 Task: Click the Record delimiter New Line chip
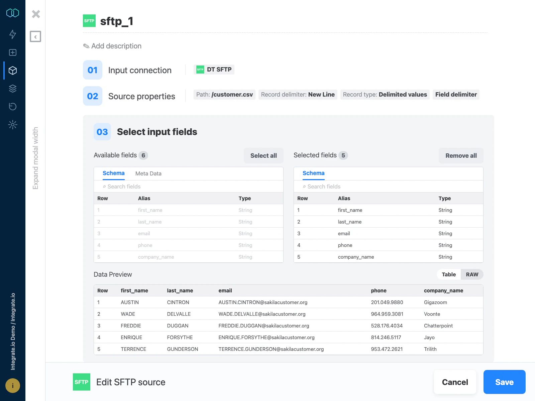tap(298, 95)
